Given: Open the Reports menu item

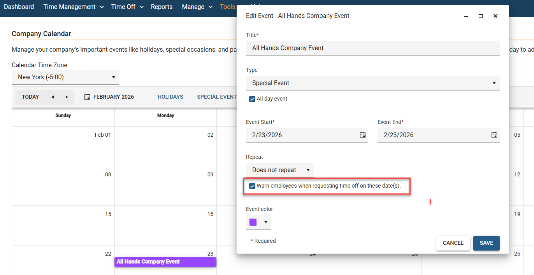Looking at the screenshot, I should coord(162,7).
